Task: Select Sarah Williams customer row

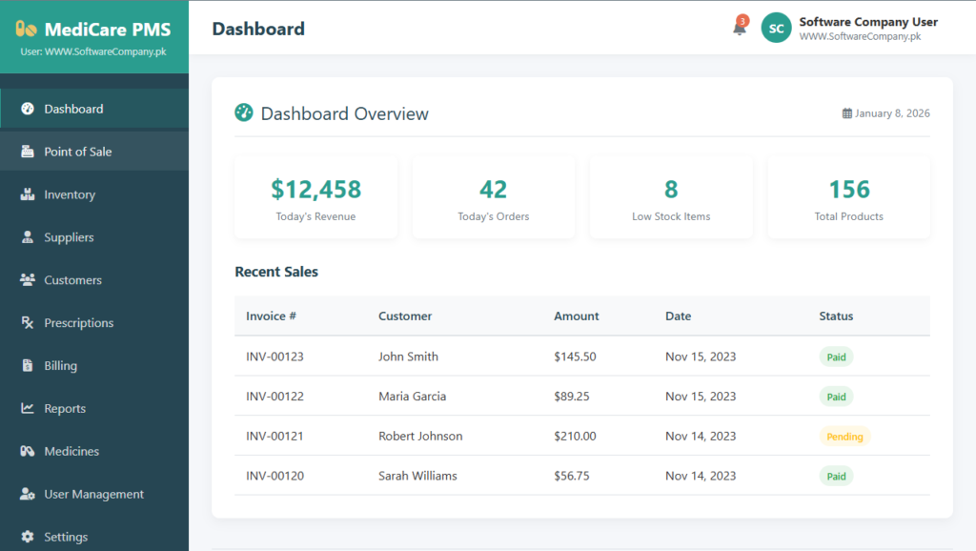Action: (x=417, y=476)
